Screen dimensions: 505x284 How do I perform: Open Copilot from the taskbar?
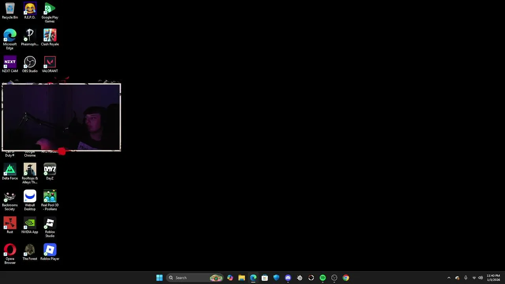230,278
